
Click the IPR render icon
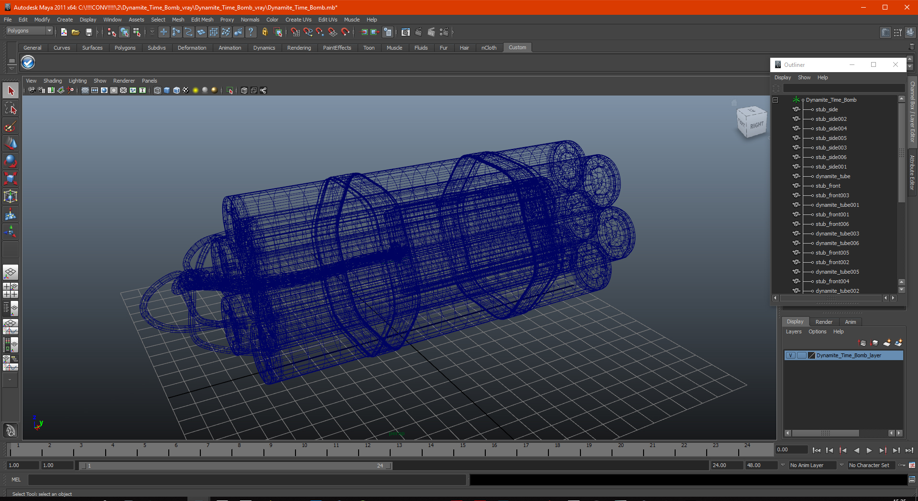(431, 32)
